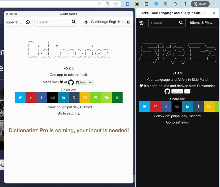Open Discord link in Dictionariez window
This screenshot has width=220, height=187.
[x=86, y=107]
